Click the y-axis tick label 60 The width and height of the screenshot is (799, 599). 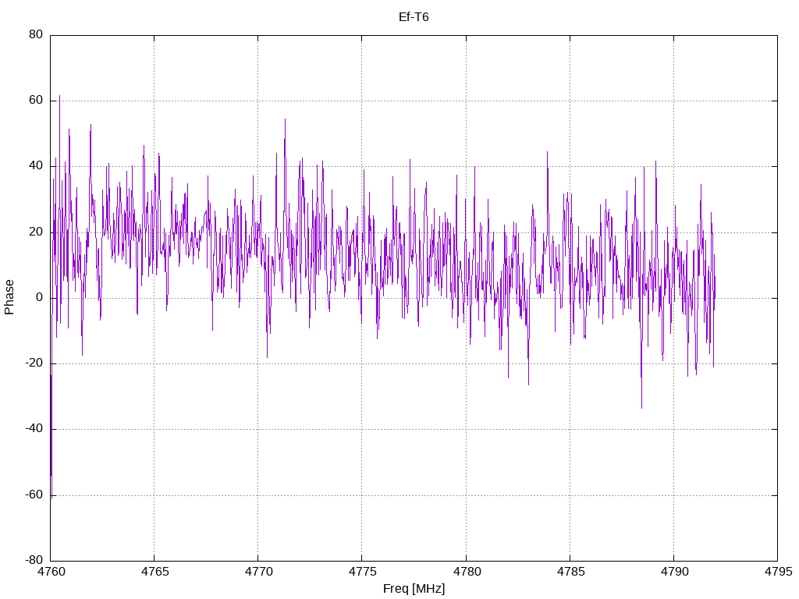tap(36, 101)
